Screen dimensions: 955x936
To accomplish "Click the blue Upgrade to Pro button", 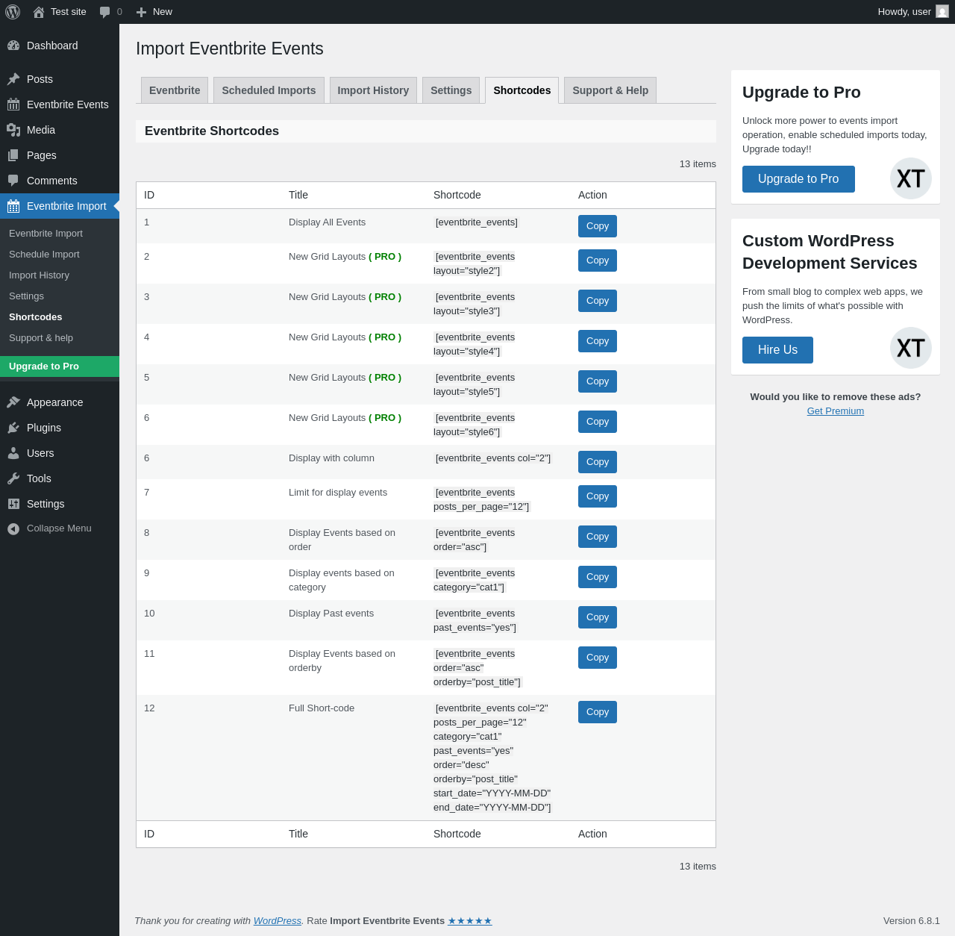I will coord(798,179).
